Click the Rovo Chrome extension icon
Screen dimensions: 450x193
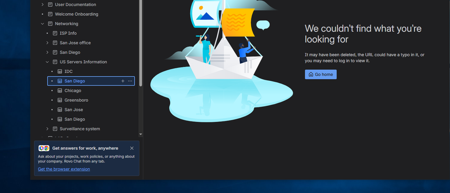(44, 148)
